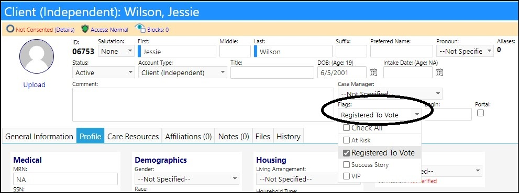519x193 pixels.
Task: Open the Care Resources tab
Action: coord(133,136)
